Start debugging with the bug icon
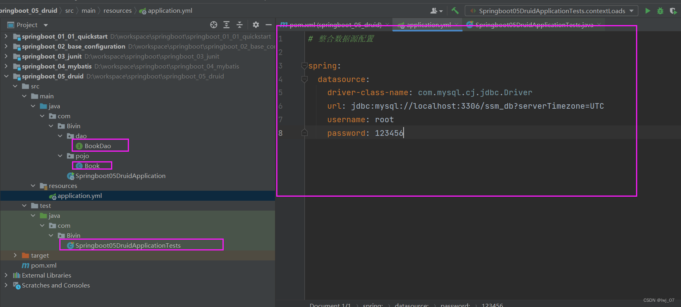681x307 pixels. [x=660, y=11]
